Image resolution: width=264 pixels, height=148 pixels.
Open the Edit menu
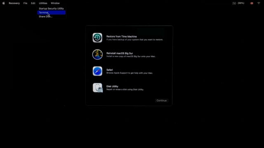[33, 3]
